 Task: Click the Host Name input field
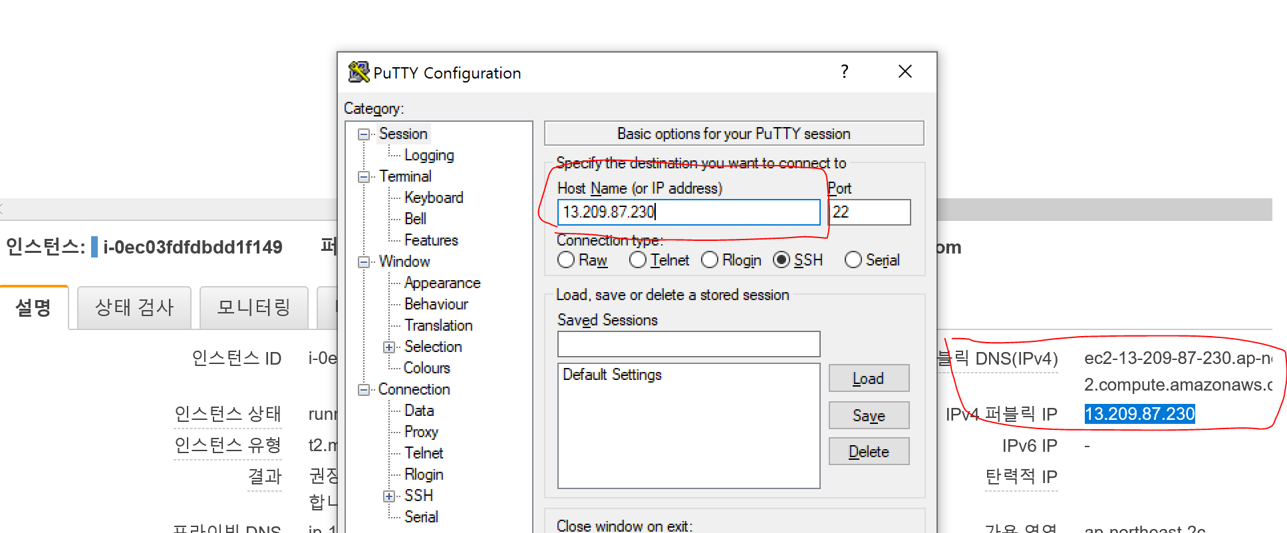[688, 212]
